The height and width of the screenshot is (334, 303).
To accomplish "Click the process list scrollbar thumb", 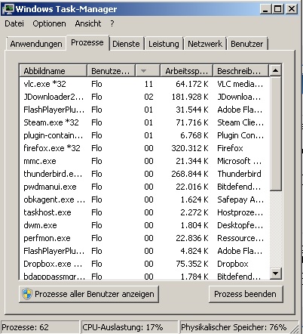I will pos(276,134).
